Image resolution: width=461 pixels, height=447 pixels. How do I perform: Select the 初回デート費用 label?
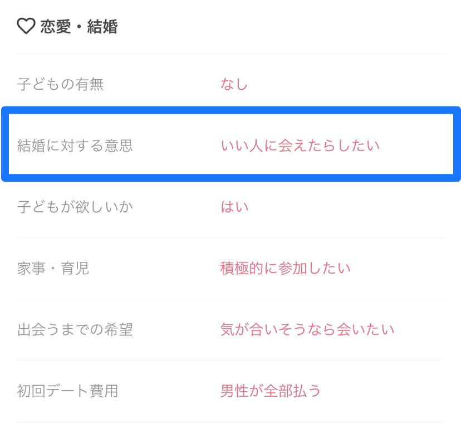tap(67, 391)
